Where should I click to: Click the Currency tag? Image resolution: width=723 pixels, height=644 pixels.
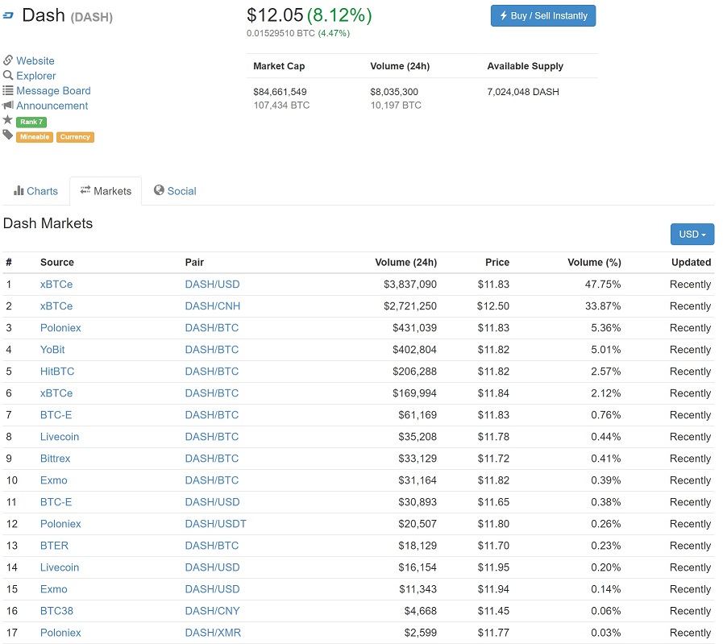coord(75,137)
